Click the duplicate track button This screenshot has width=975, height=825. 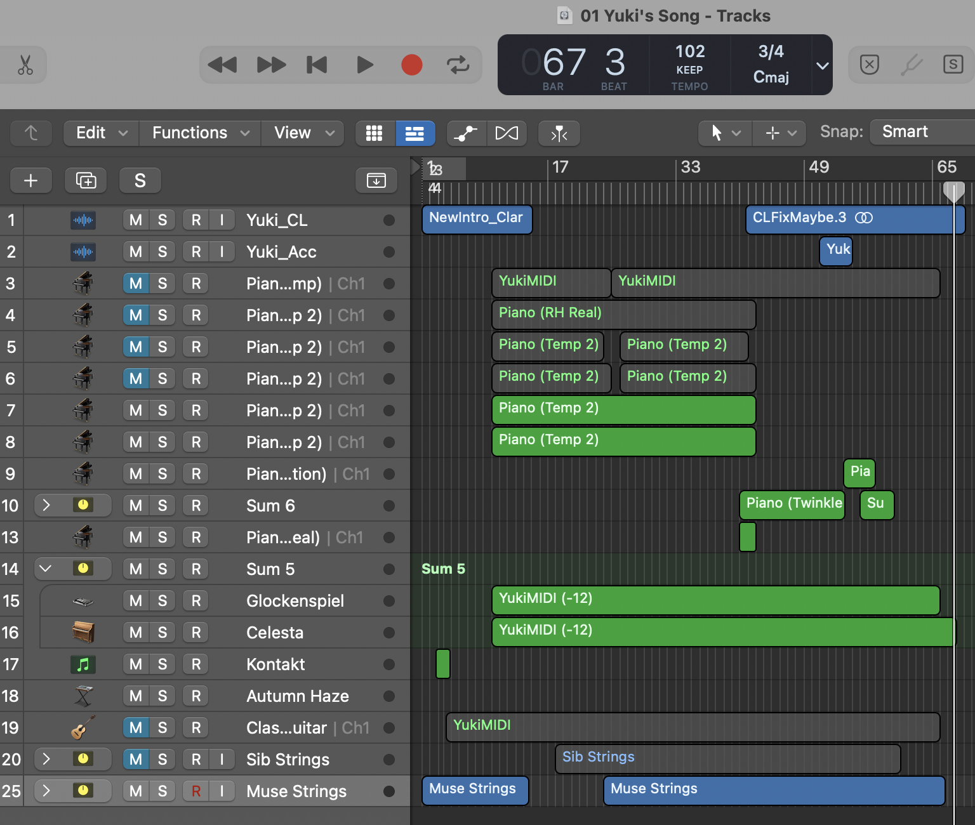(x=86, y=180)
